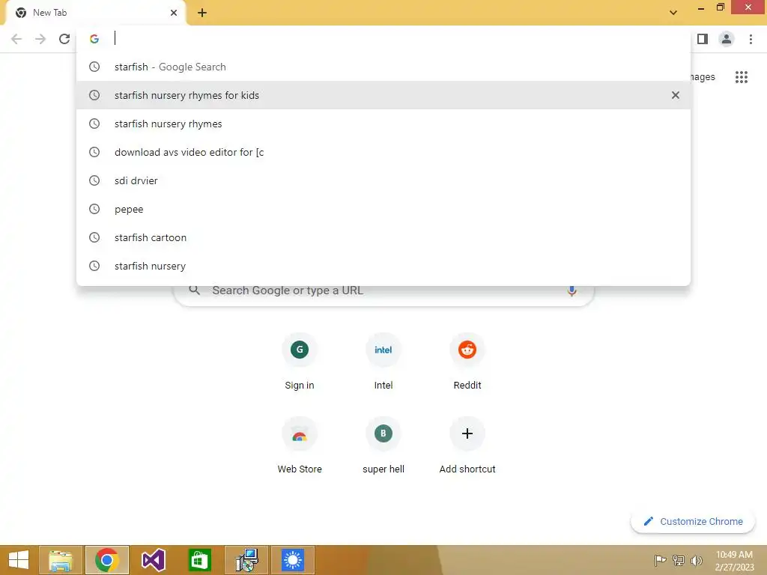Click the Google logo in address bar
Viewport: 767px width, 575px height.
click(x=94, y=39)
